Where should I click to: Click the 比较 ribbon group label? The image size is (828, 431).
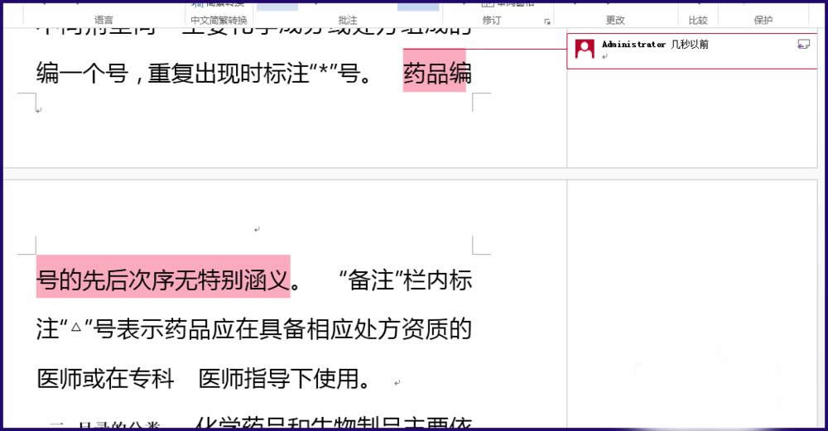698,20
